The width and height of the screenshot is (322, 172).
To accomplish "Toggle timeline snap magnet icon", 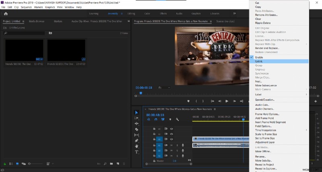I will (x=156, y=119).
